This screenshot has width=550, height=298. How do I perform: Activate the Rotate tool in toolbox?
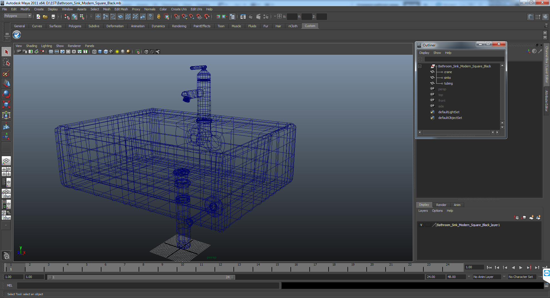[6, 94]
